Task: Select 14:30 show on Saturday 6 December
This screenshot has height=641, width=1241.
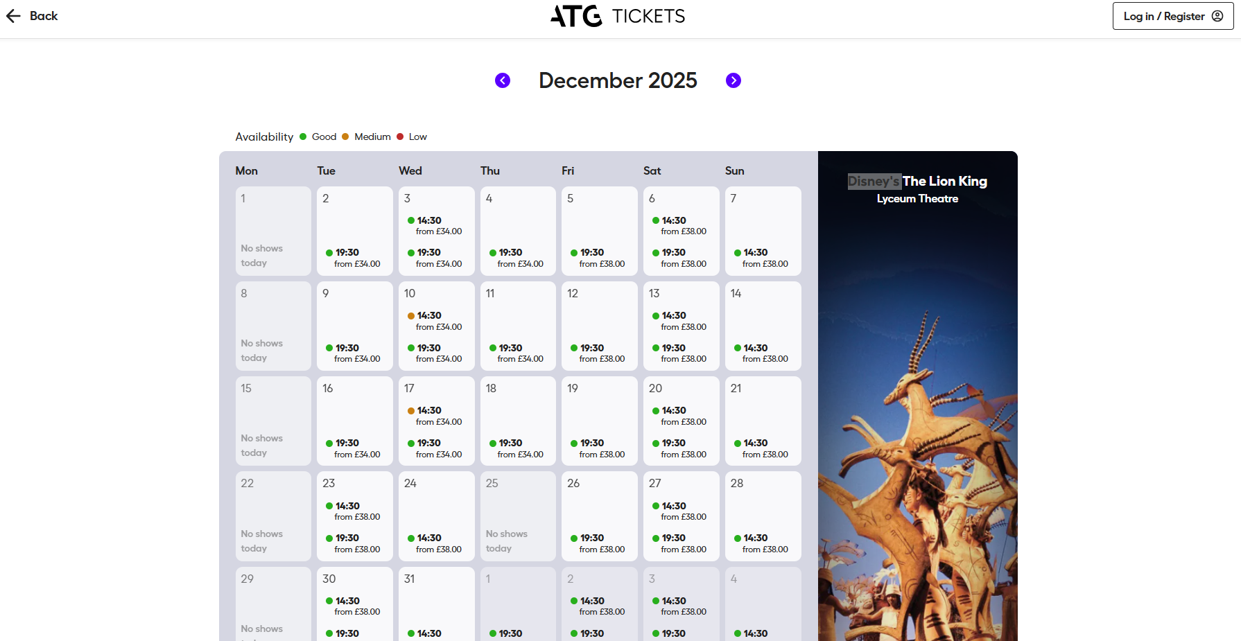Action: tap(679, 226)
